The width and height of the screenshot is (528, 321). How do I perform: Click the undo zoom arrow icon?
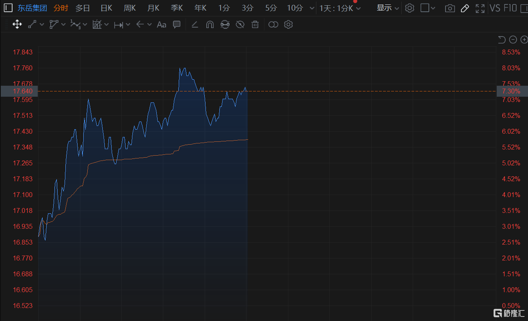click(x=502, y=39)
